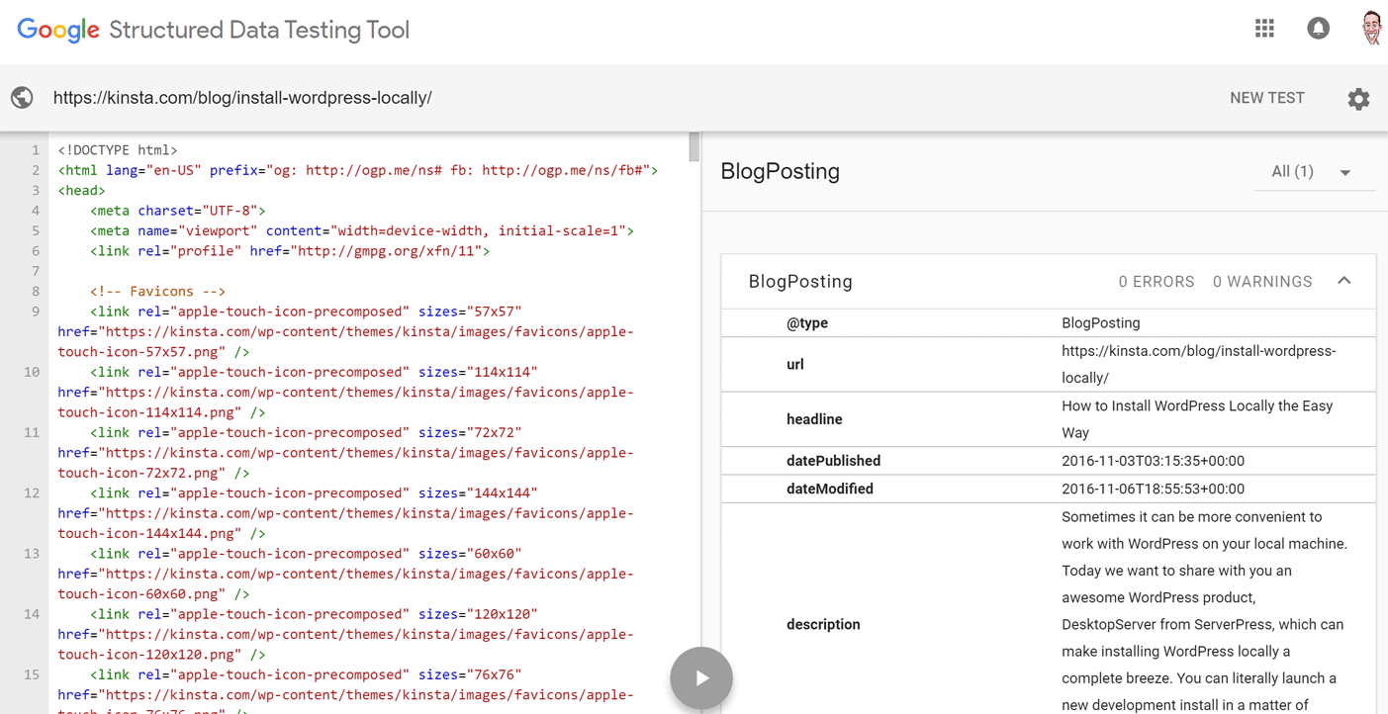Click the Google logo

(58, 30)
